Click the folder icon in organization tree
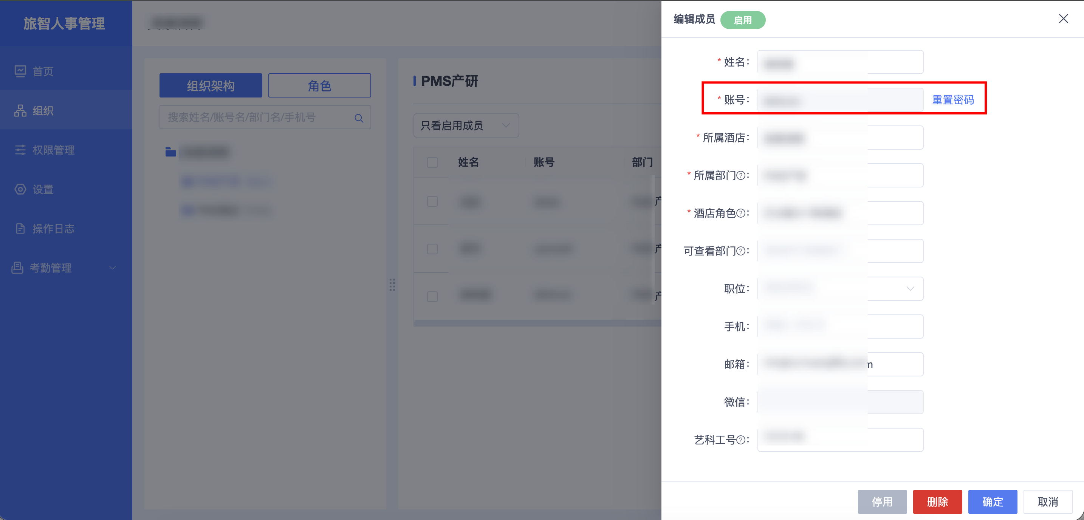This screenshot has width=1084, height=520. point(170,152)
